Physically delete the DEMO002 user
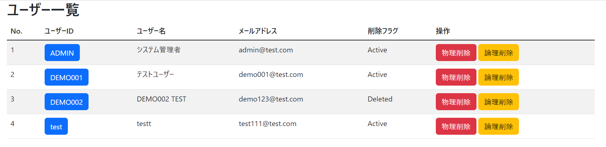Screen dimensions: 606x147 point(456,102)
